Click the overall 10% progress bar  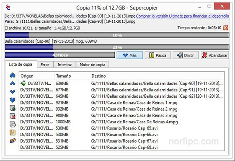point(117,35)
